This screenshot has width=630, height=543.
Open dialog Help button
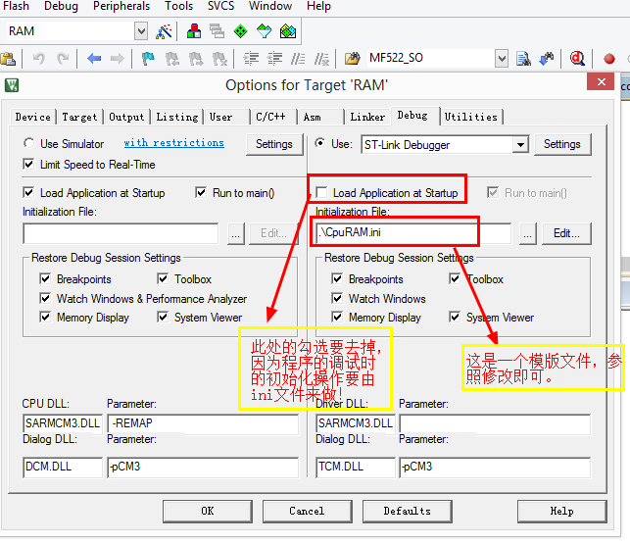click(x=561, y=512)
